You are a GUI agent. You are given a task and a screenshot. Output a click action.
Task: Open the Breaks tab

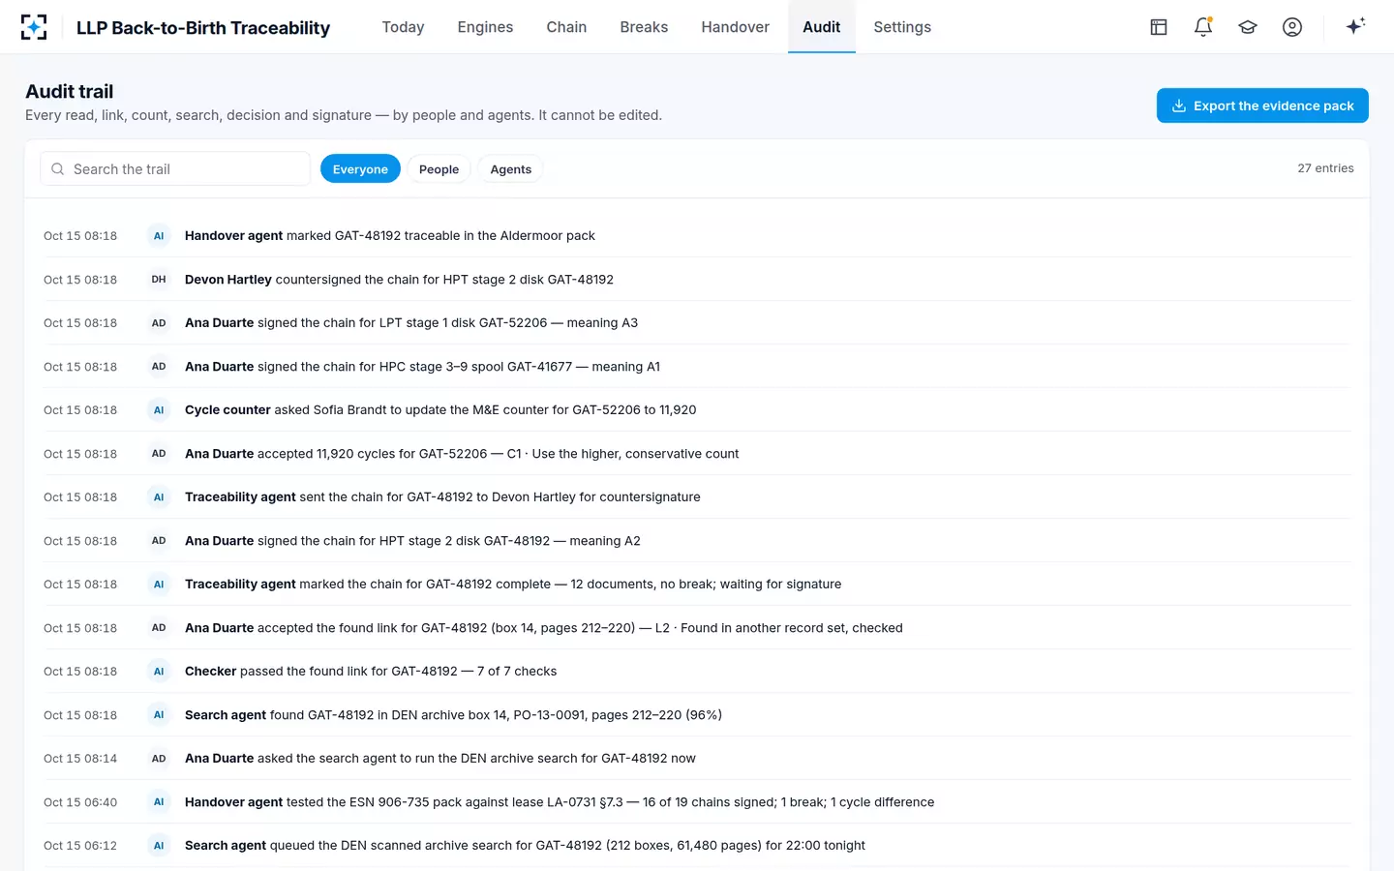pyautogui.click(x=644, y=27)
